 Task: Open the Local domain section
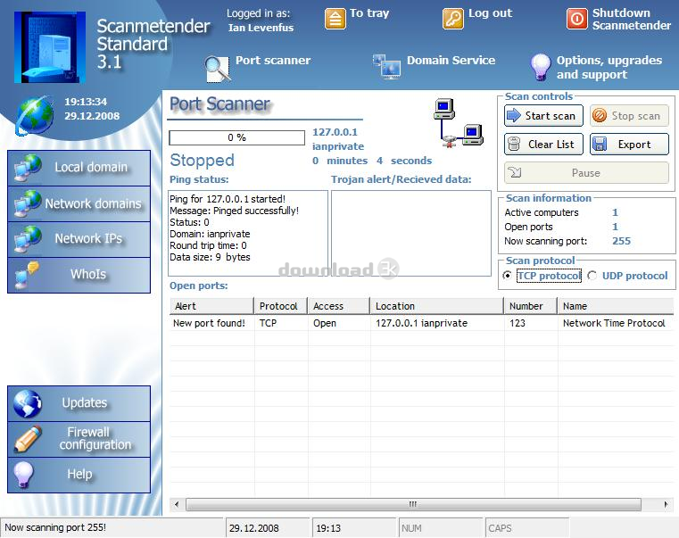tap(79, 168)
